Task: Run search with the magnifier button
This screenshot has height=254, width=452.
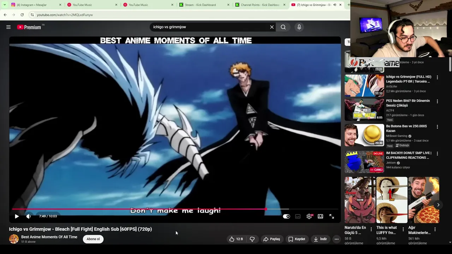Action: tap(283, 27)
